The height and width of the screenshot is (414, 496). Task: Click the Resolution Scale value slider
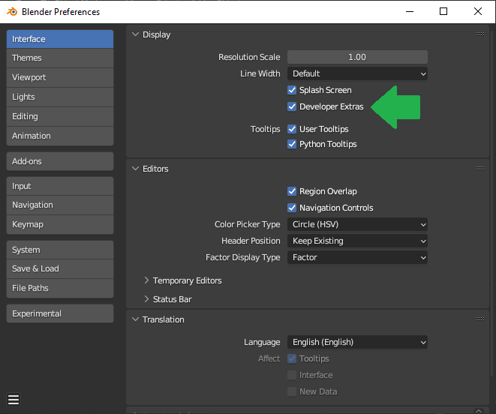tap(357, 57)
